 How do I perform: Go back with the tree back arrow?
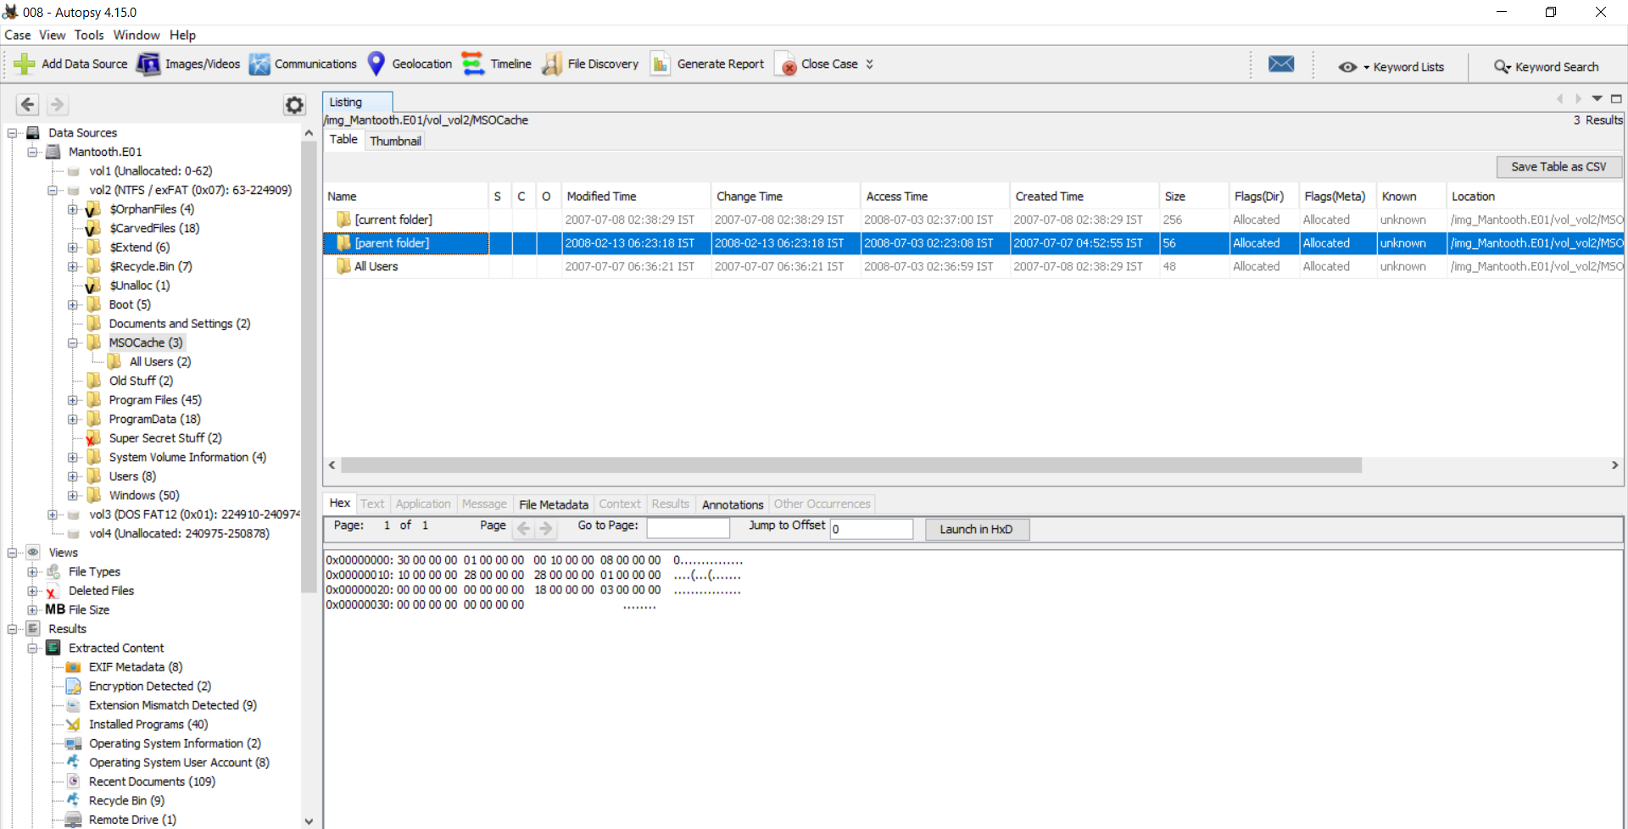pos(27,104)
